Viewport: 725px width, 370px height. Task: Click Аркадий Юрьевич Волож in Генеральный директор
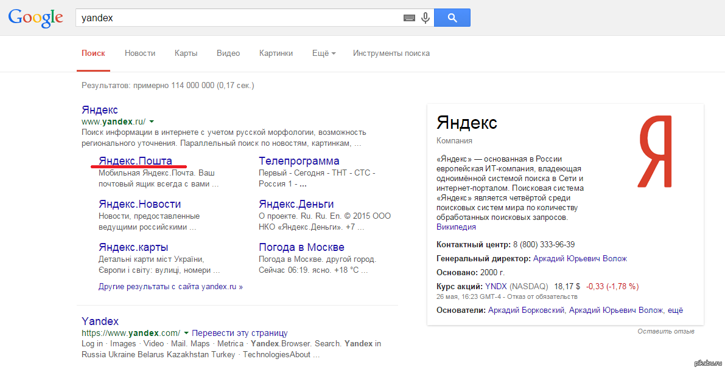[x=580, y=258]
